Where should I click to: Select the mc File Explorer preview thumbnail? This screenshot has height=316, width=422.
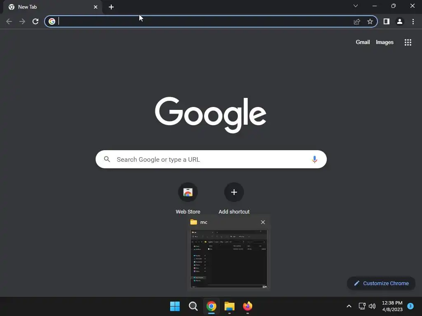pyautogui.click(x=229, y=259)
